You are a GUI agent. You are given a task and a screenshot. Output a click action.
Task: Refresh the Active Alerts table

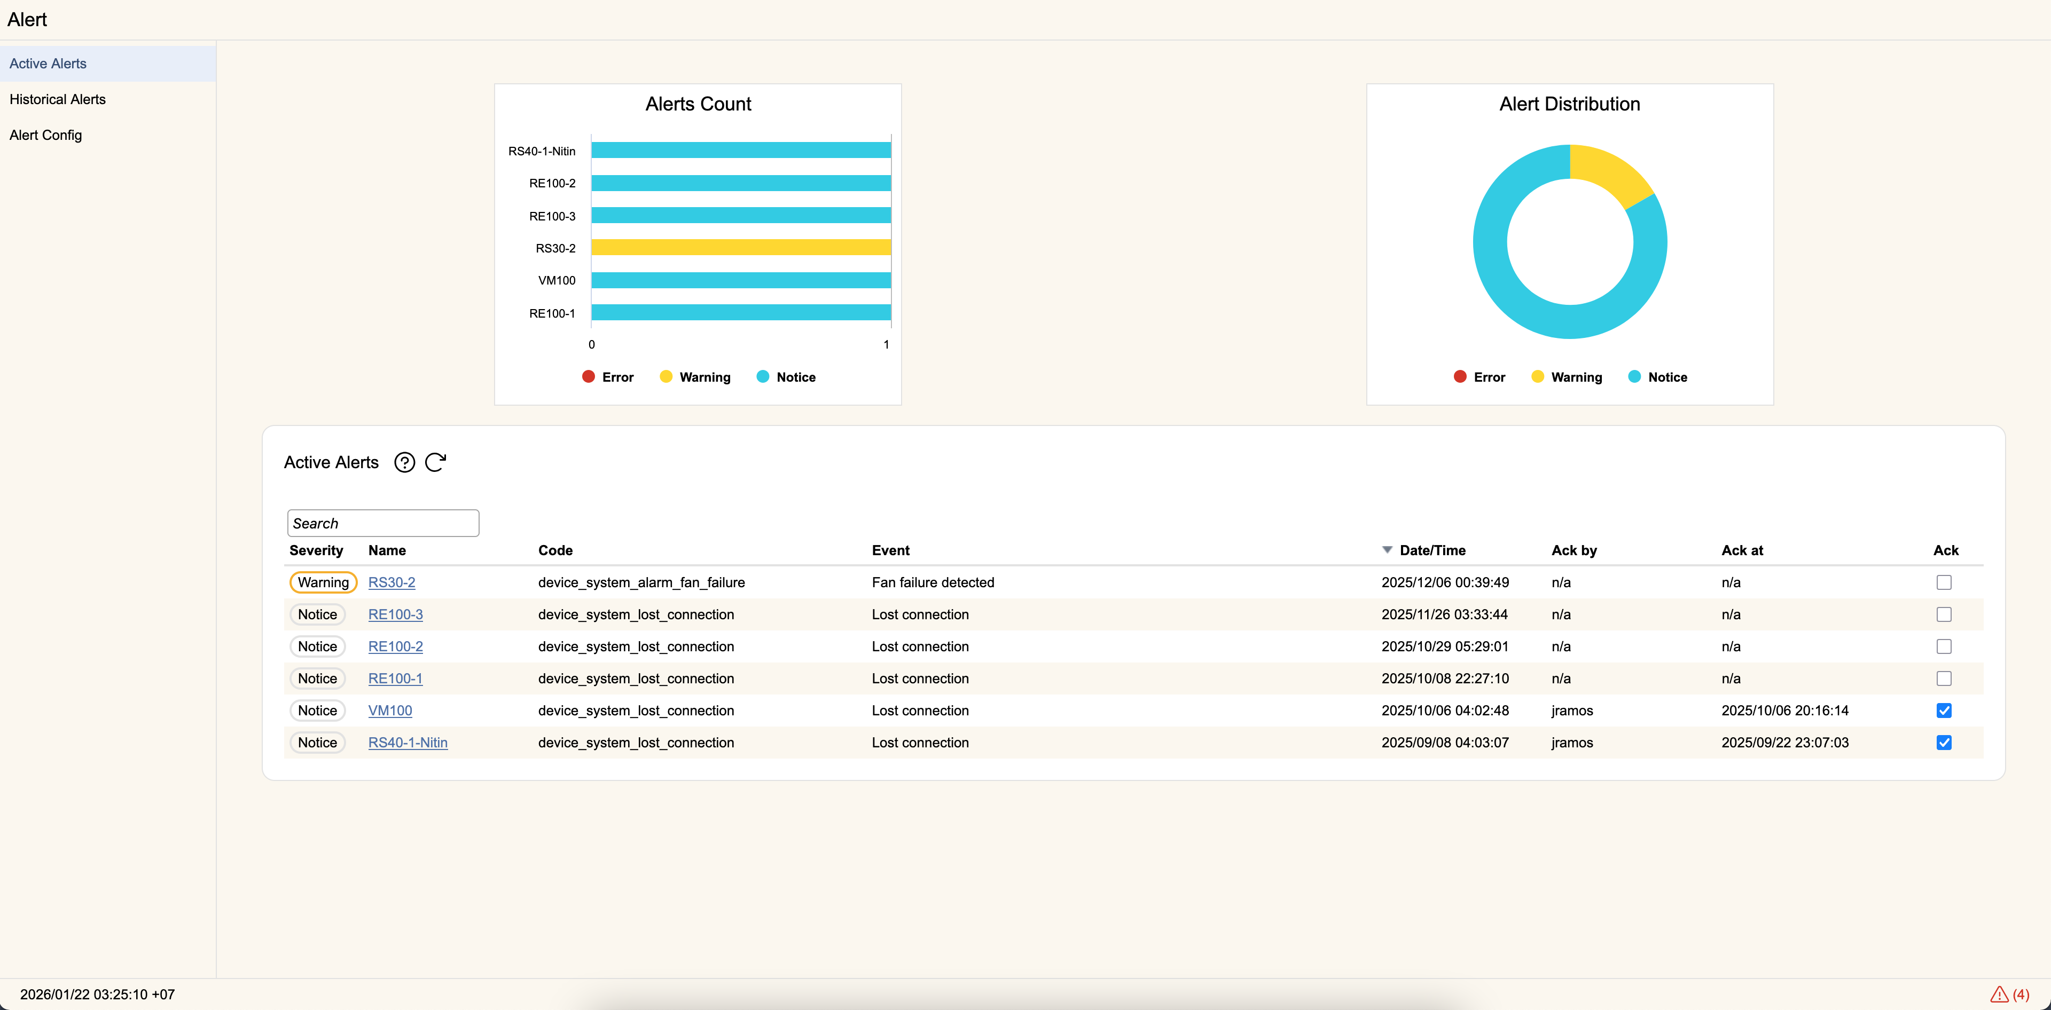tap(435, 462)
